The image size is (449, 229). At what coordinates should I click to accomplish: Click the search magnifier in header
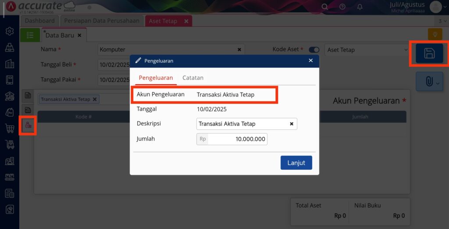(325, 7)
